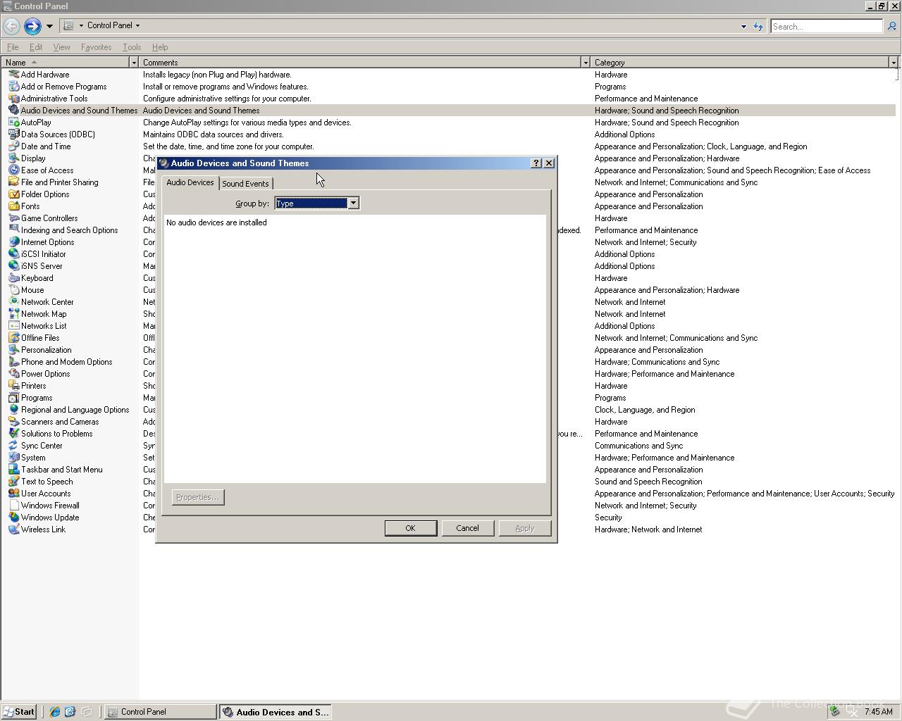Click the Windows Update icon
The image size is (902, 721).
(x=13, y=518)
